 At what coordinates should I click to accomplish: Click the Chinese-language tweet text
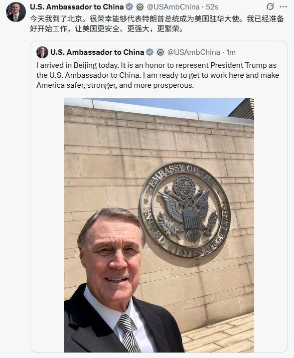point(157,24)
